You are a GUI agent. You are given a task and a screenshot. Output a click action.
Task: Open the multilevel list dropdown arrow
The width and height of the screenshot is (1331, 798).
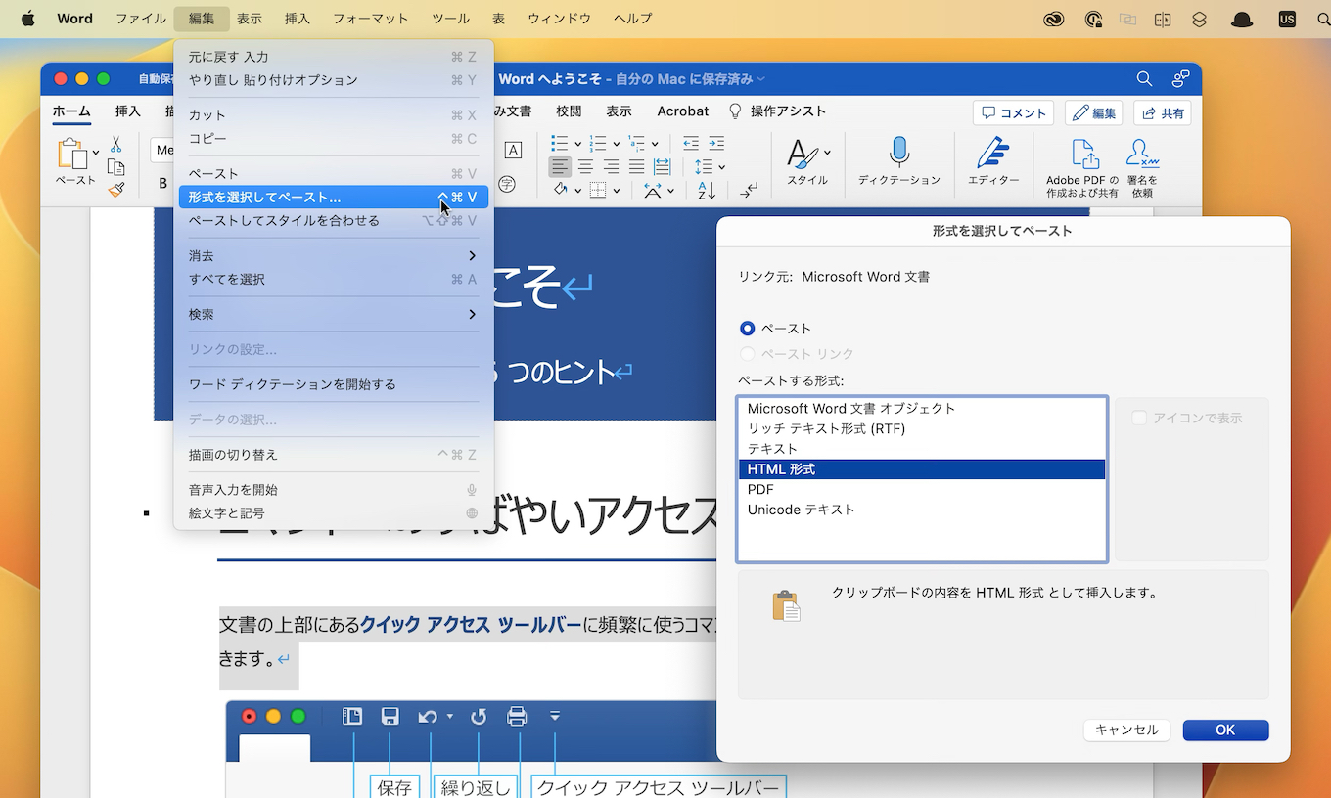[655, 144]
